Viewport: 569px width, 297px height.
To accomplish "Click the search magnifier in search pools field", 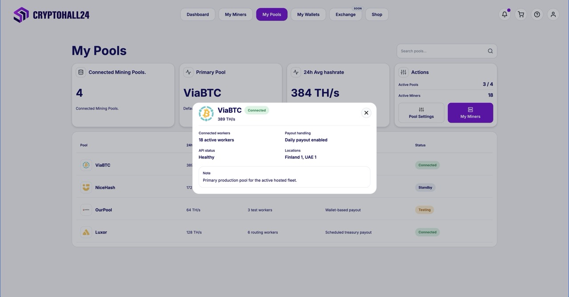I will tap(490, 51).
